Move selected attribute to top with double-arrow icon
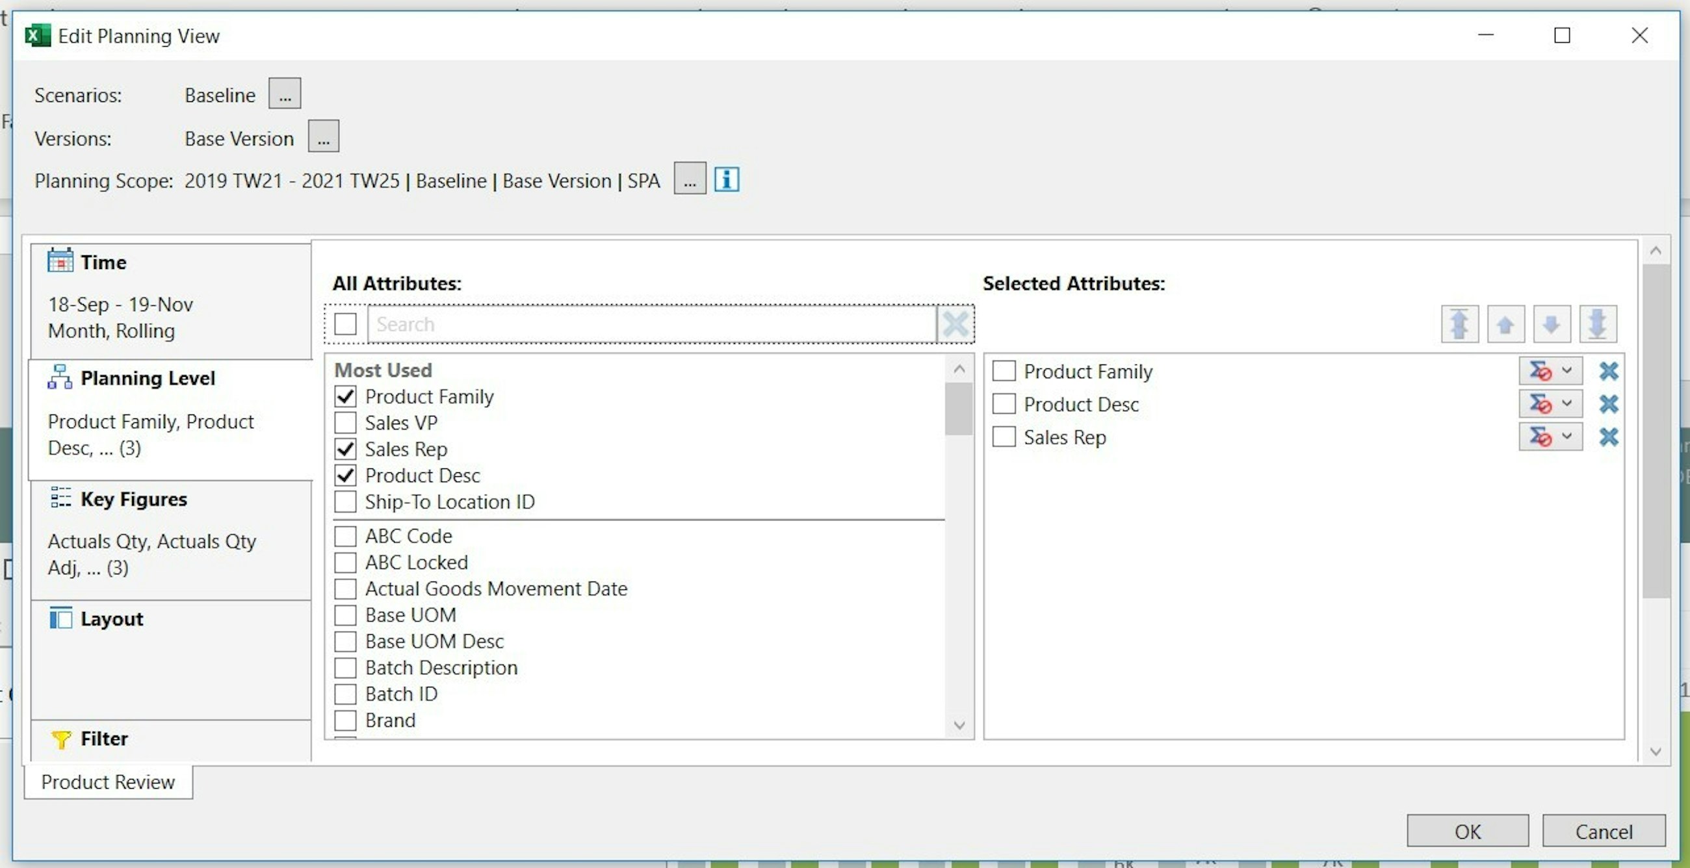Screen dimensions: 1690x868 (1459, 323)
